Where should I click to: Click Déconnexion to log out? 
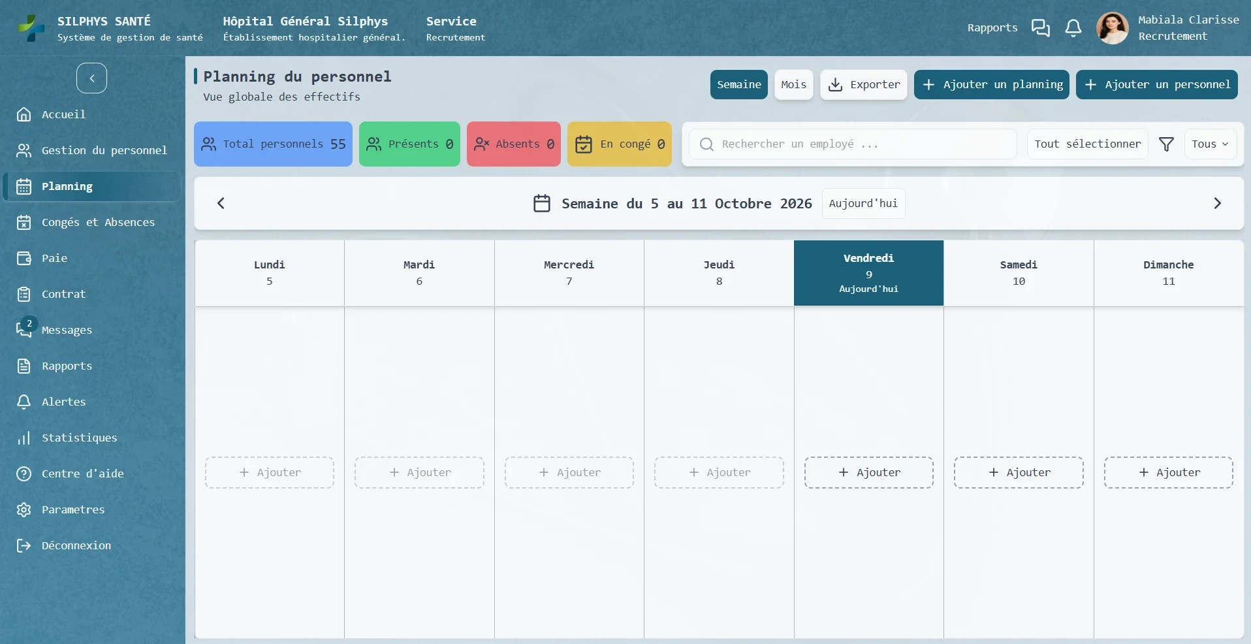[91, 545]
